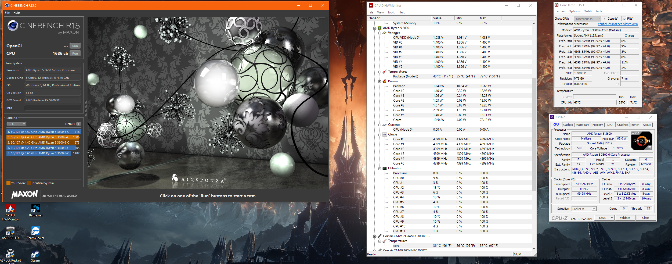Screen dimensions: 672x264
Task: Click the Voltages lightning icon in HWMonitor
Action: (384, 33)
